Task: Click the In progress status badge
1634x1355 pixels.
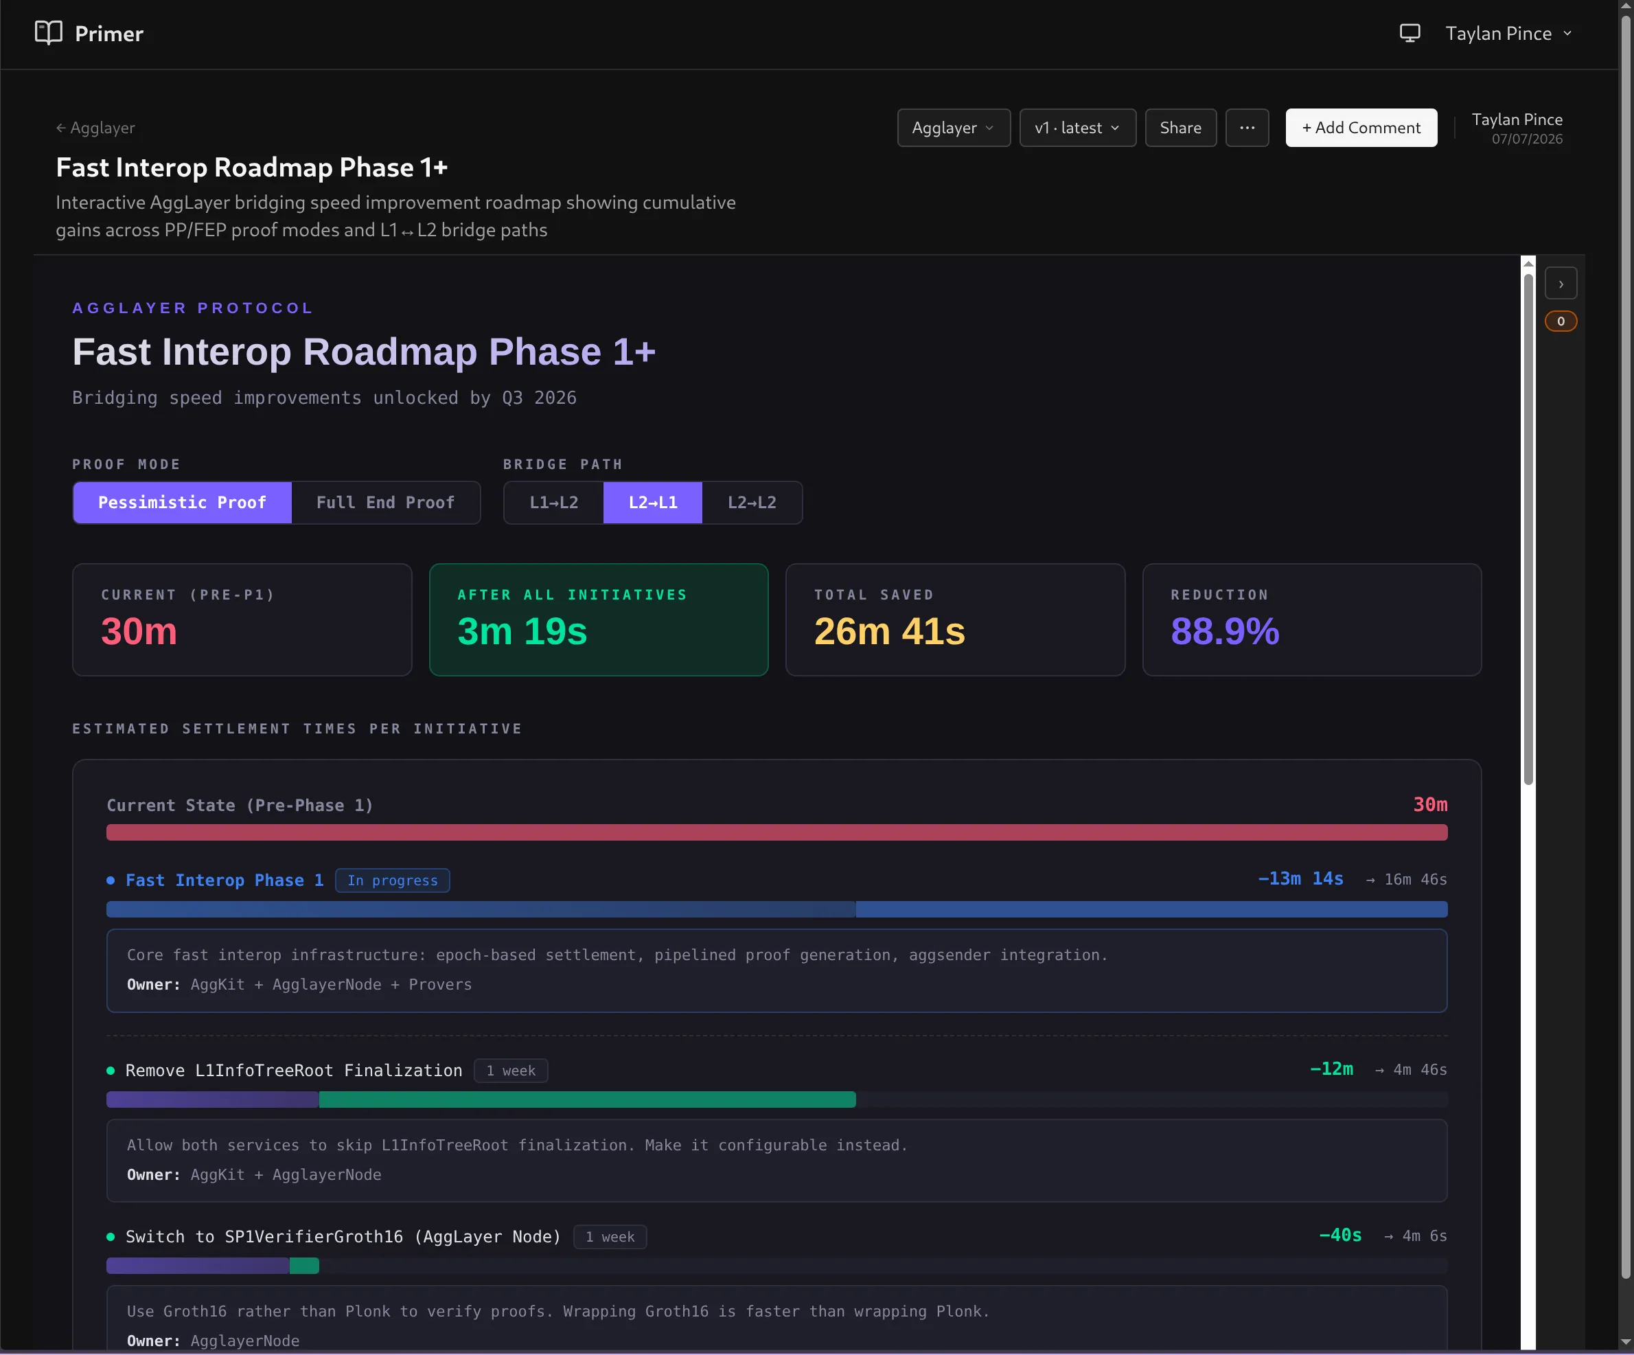Action: coord(392,880)
